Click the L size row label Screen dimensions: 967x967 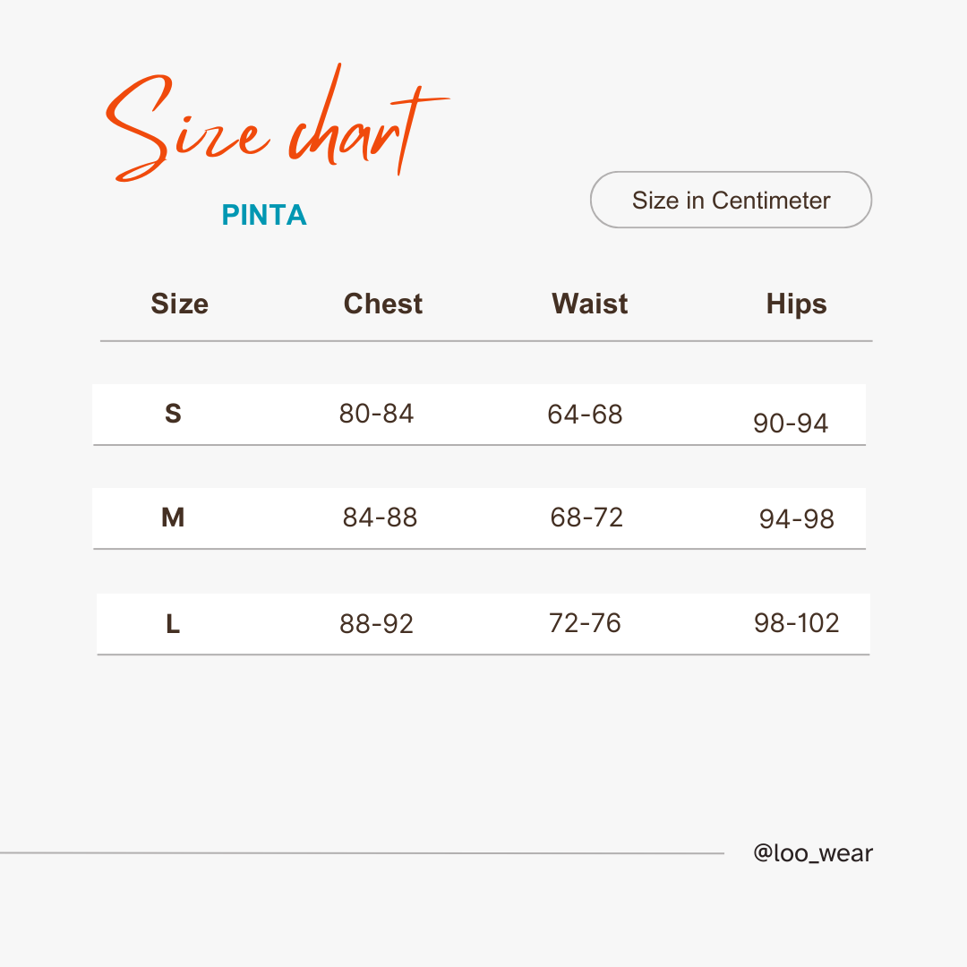pos(173,624)
